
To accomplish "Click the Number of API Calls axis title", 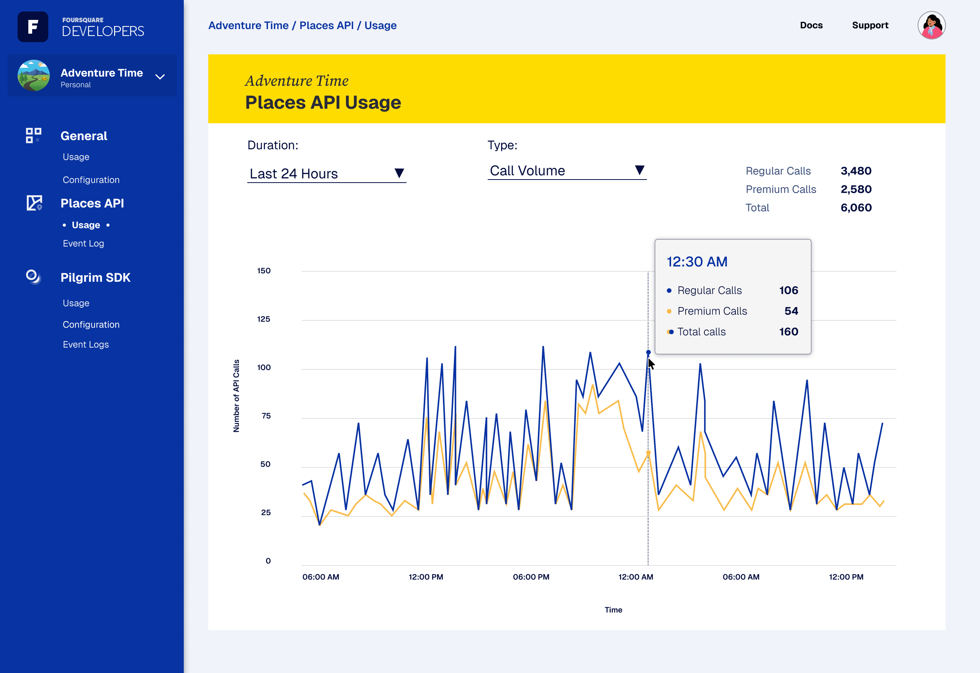I will pos(236,395).
